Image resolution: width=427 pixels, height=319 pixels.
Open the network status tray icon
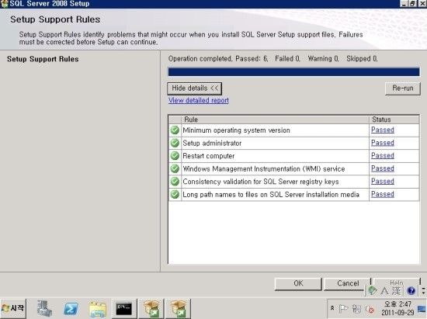(x=356, y=309)
